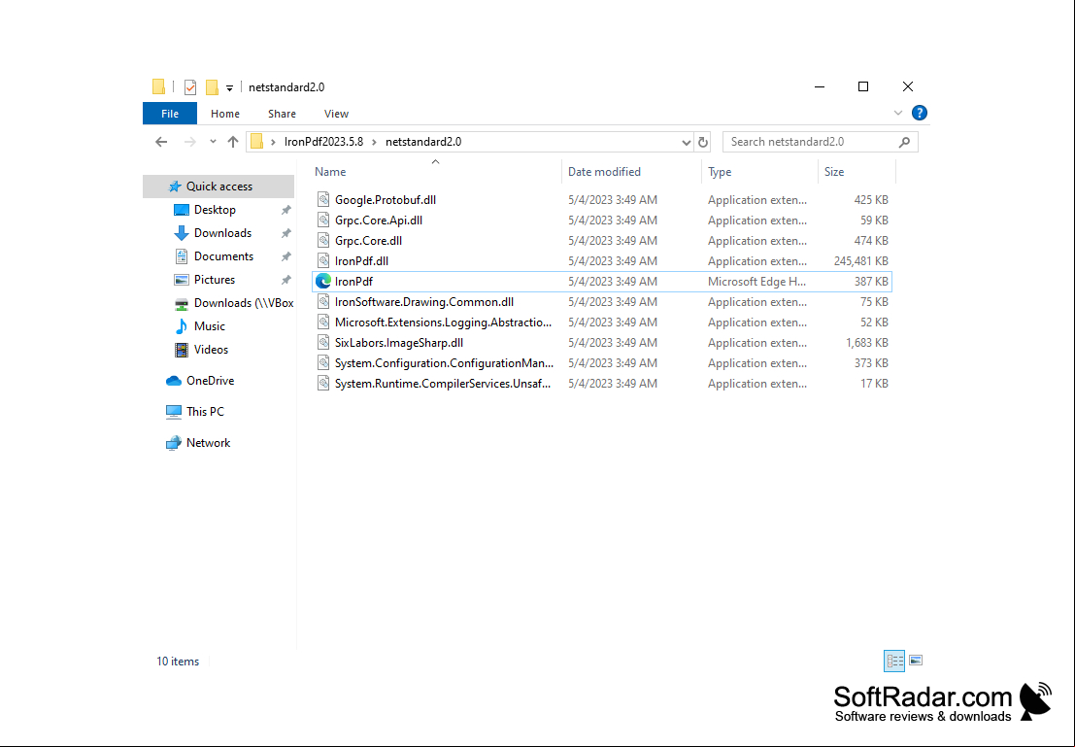Click the pin icon beside Desktop
This screenshot has width=1075, height=747.
click(x=286, y=210)
